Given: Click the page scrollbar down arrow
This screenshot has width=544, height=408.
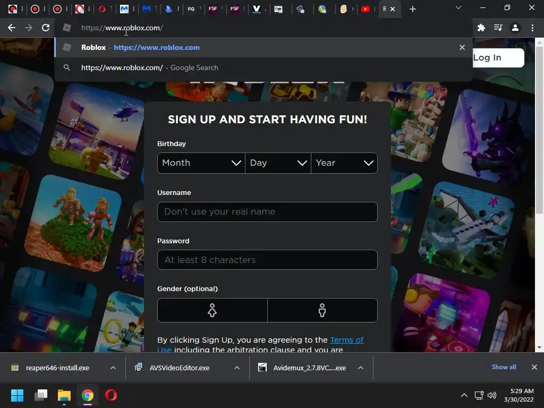Looking at the screenshot, I should [539, 347].
